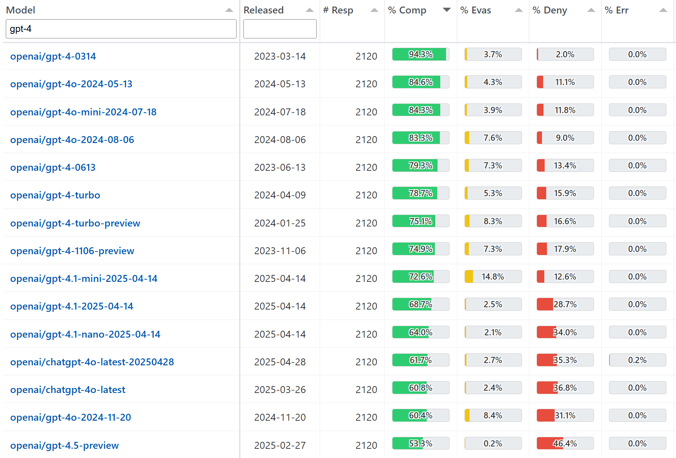Open openai/gpt-4.1-mini-2025-04-14 link

tap(84, 278)
